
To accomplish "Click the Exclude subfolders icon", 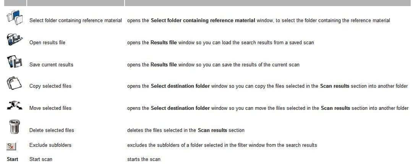I will point(11,146).
